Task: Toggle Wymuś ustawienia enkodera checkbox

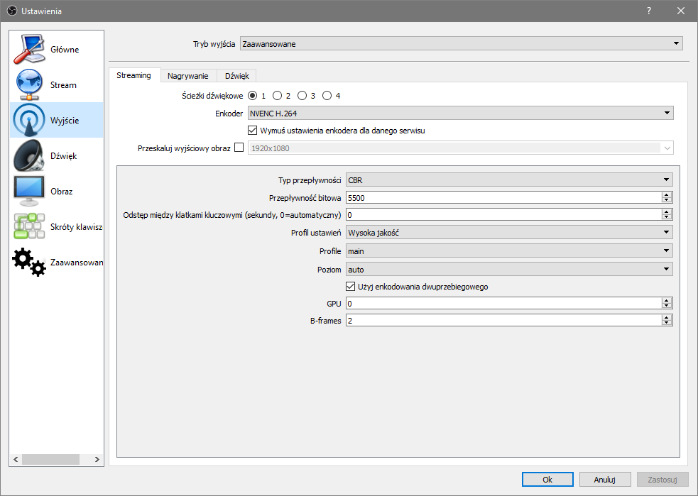Action: coord(252,131)
